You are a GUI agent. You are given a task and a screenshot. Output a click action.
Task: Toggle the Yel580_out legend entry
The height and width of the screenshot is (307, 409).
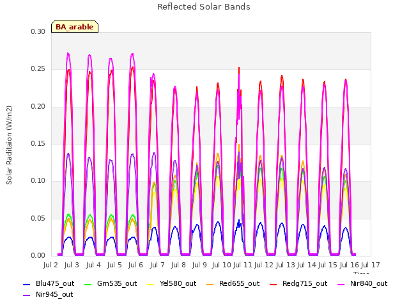tap(172, 284)
